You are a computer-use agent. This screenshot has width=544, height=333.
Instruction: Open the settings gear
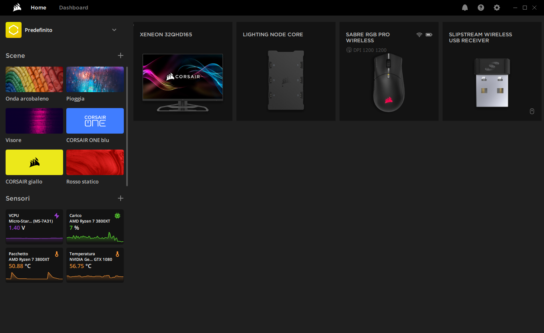click(x=497, y=8)
